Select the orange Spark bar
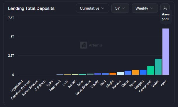This screenshot has width=178, height=107. (135, 72)
